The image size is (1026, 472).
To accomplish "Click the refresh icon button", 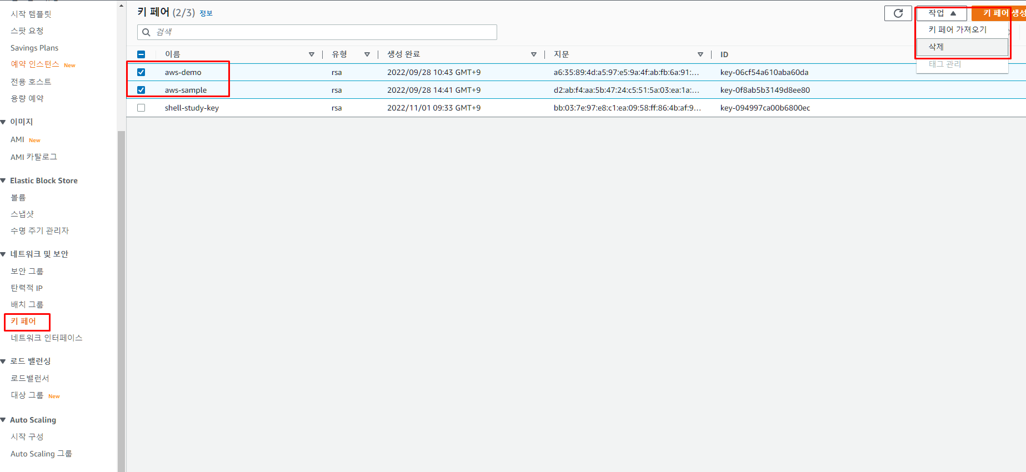I will [x=898, y=13].
